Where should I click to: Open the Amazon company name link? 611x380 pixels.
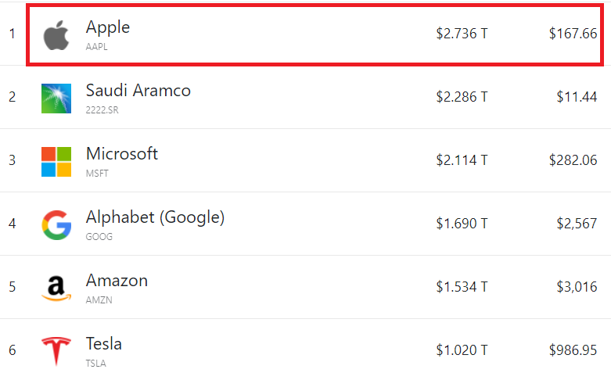[117, 280]
